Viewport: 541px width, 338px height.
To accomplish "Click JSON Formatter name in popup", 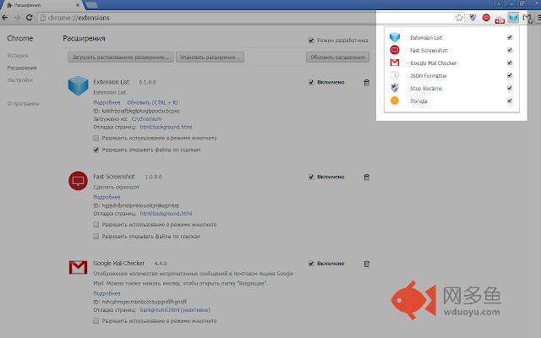I will tap(429, 75).
